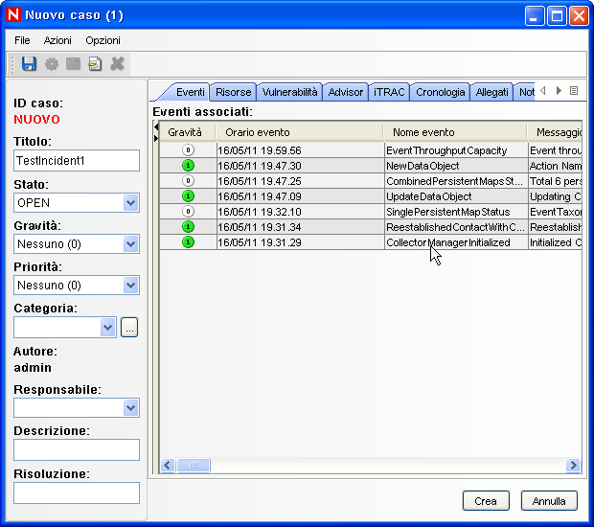Click the Descrizione text field
The height and width of the screenshot is (527, 594).
77,449
